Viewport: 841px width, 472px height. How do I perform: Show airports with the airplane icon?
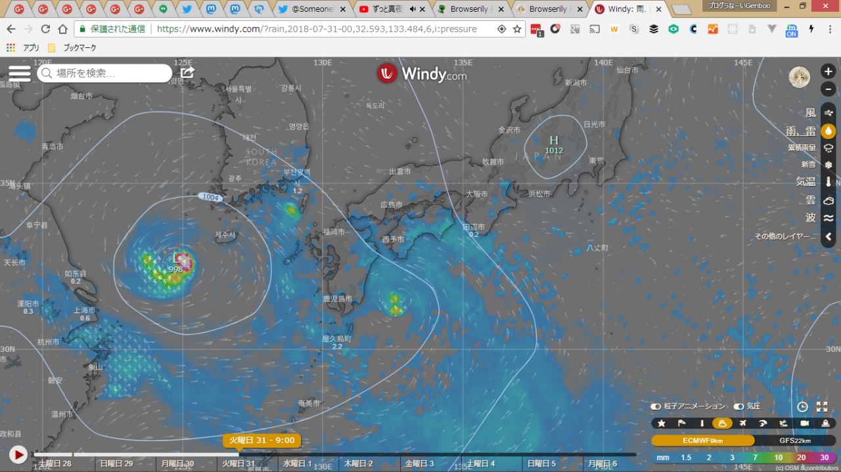tap(742, 423)
